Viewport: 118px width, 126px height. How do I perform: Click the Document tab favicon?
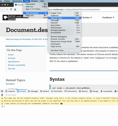[16, 5]
